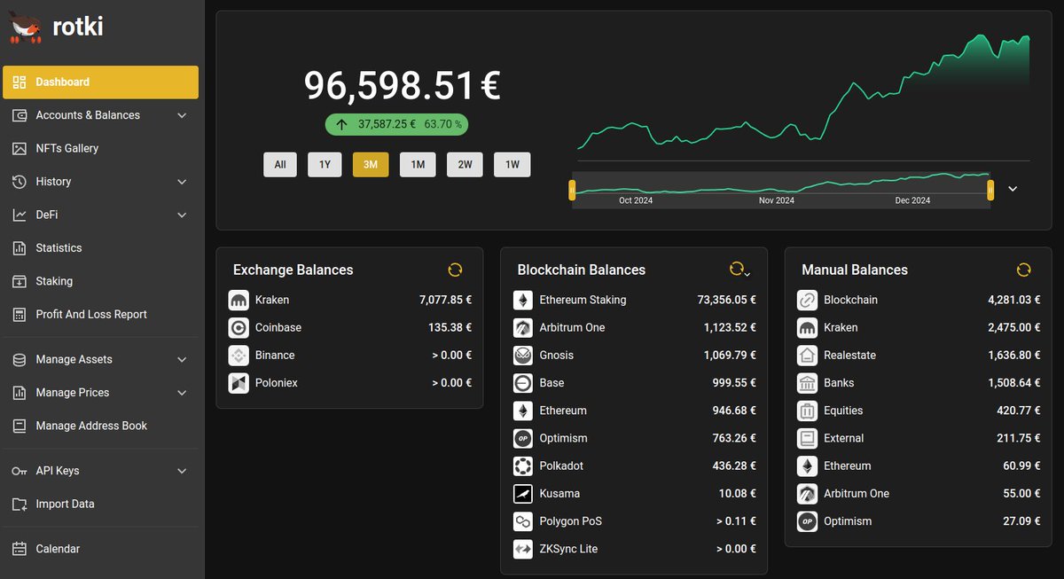Viewport: 1064px width, 579px height.
Task: Refresh Manual Balances
Action: 1024,270
